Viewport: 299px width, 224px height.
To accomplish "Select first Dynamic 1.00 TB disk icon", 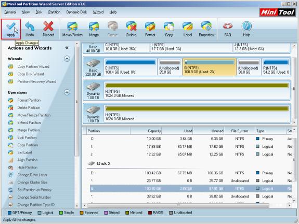I will 93,87.
